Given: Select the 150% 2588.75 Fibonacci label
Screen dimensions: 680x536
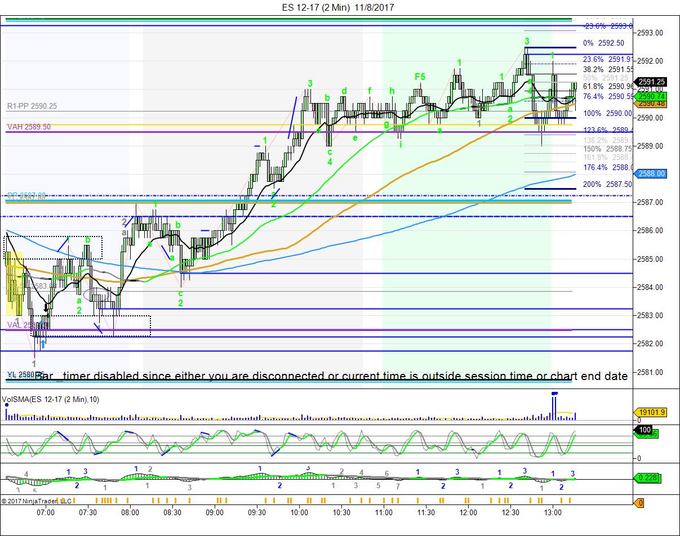Looking at the screenshot, I should click(608, 149).
